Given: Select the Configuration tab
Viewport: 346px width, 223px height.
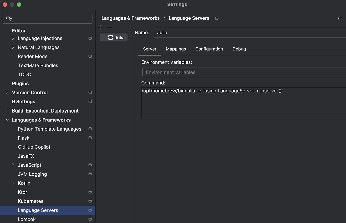Looking at the screenshot, I should pyautogui.click(x=209, y=49).
